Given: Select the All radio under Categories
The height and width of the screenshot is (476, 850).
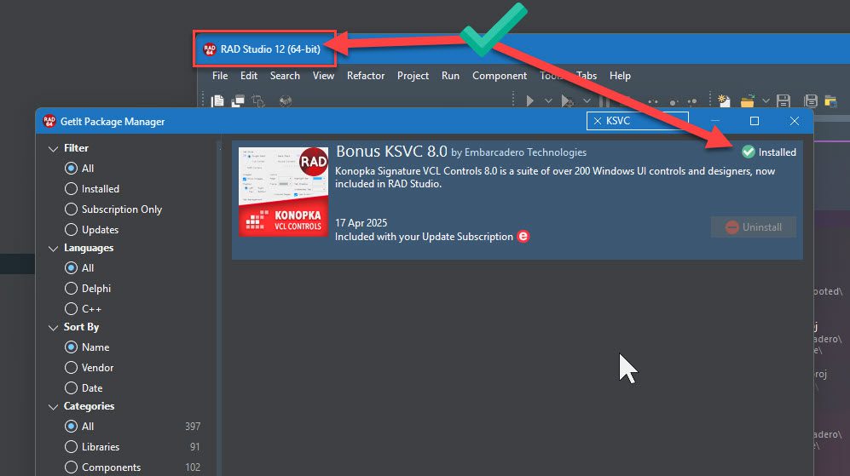Looking at the screenshot, I should (x=71, y=426).
